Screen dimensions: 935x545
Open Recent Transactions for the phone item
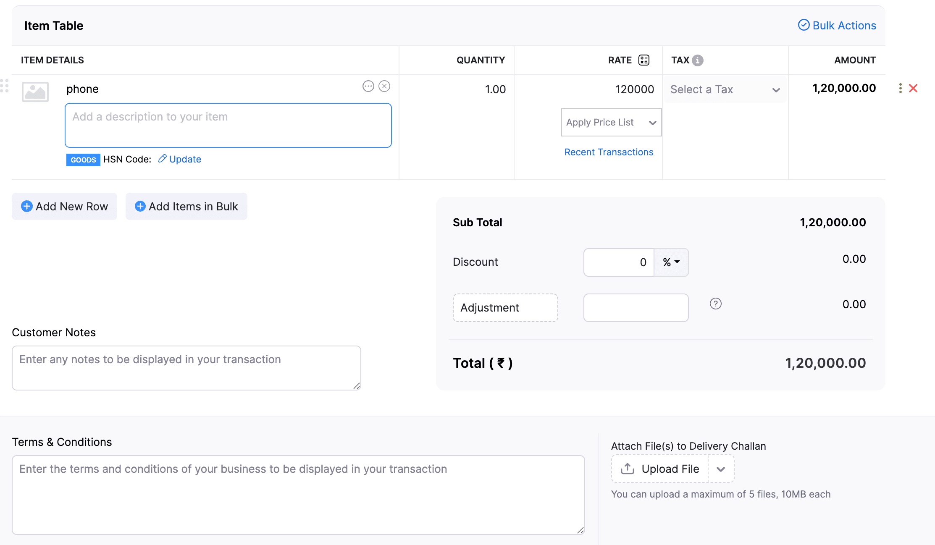tap(609, 152)
